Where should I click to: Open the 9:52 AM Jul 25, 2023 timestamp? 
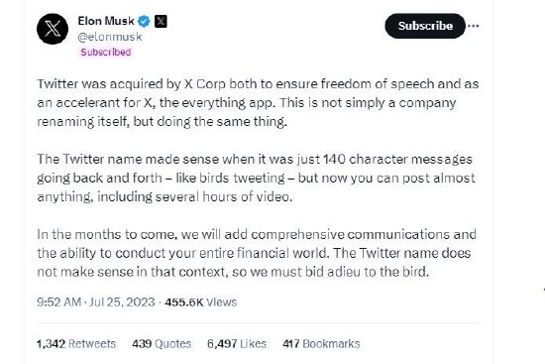pos(96,302)
